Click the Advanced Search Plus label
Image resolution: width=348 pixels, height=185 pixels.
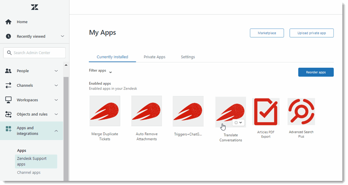pos(301,134)
